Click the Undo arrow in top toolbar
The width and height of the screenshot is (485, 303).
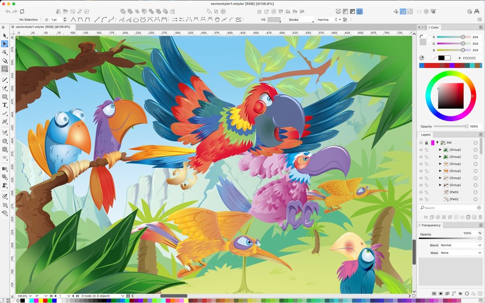(8, 12)
